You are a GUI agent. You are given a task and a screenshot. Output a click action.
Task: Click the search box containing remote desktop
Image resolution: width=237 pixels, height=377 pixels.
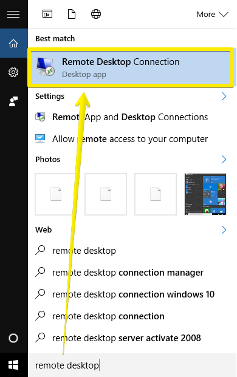[132, 365]
